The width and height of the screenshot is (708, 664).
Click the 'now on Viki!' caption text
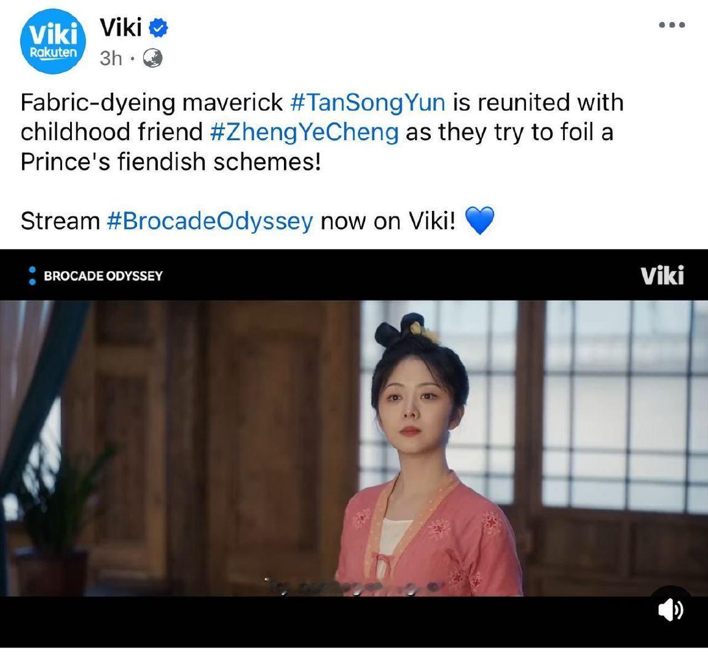point(388,221)
